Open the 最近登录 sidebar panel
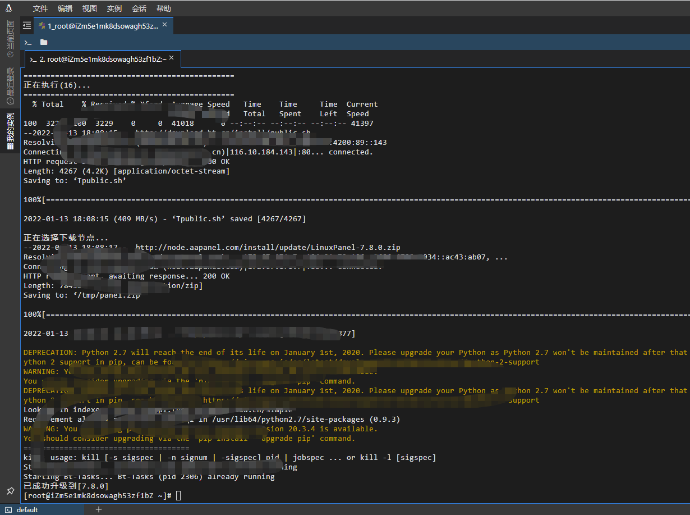 coord(10,86)
